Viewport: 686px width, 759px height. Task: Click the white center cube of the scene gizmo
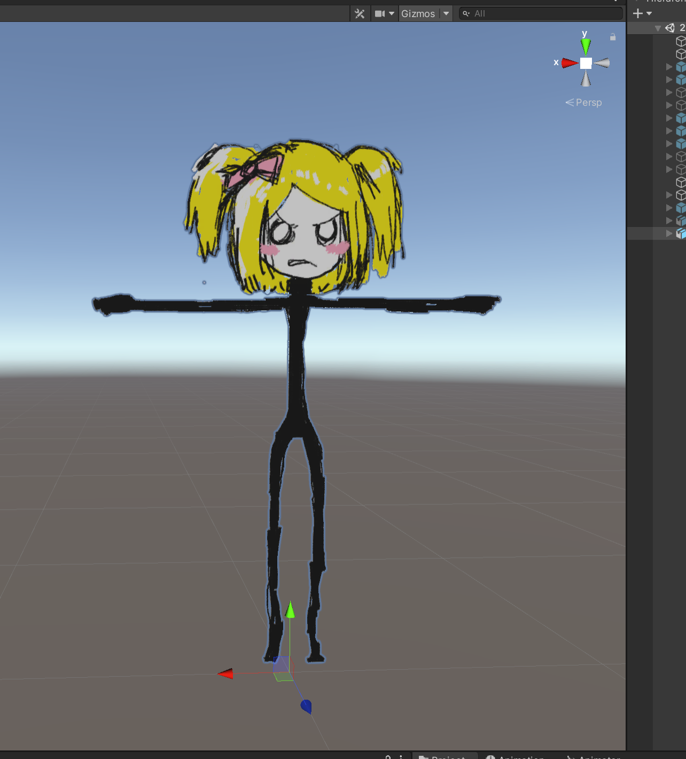(586, 62)
